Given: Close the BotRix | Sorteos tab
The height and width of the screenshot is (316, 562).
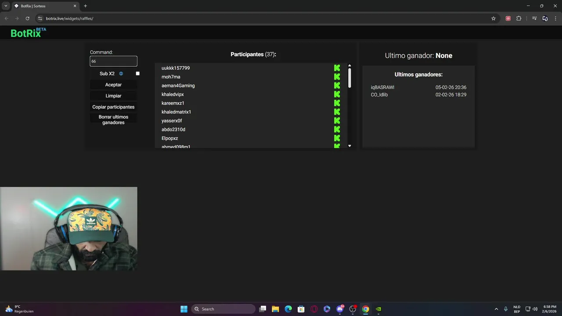Looking at the screenshot, I should tap(75, 6).
